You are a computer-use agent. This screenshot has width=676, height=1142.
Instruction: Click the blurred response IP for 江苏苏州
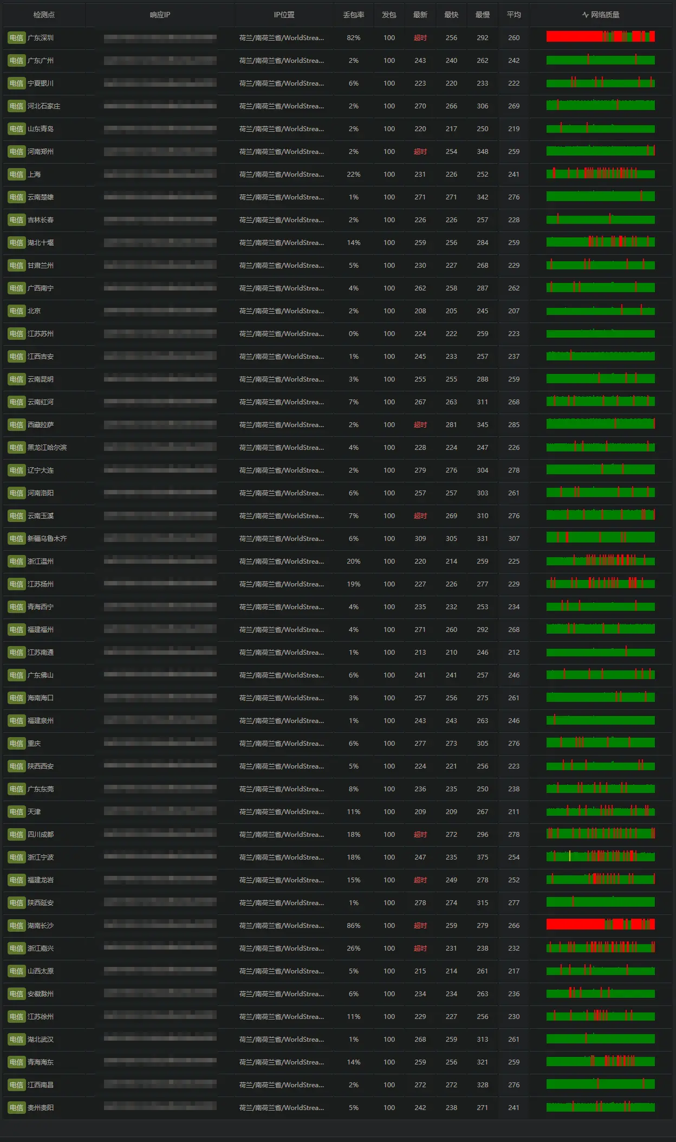160,334
